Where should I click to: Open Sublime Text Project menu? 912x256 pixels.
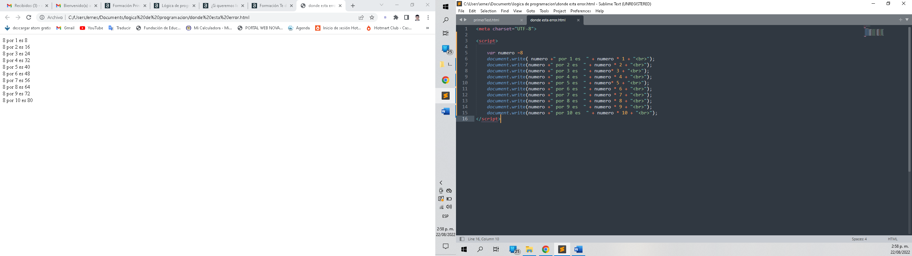coord(559,11)
